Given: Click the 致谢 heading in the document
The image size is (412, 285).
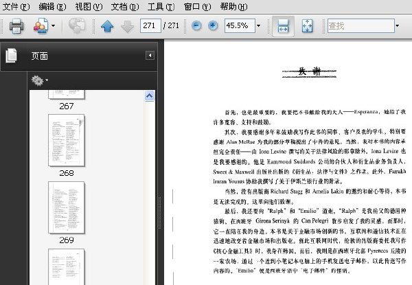Looking at the screenshot, I should (309, 71).
